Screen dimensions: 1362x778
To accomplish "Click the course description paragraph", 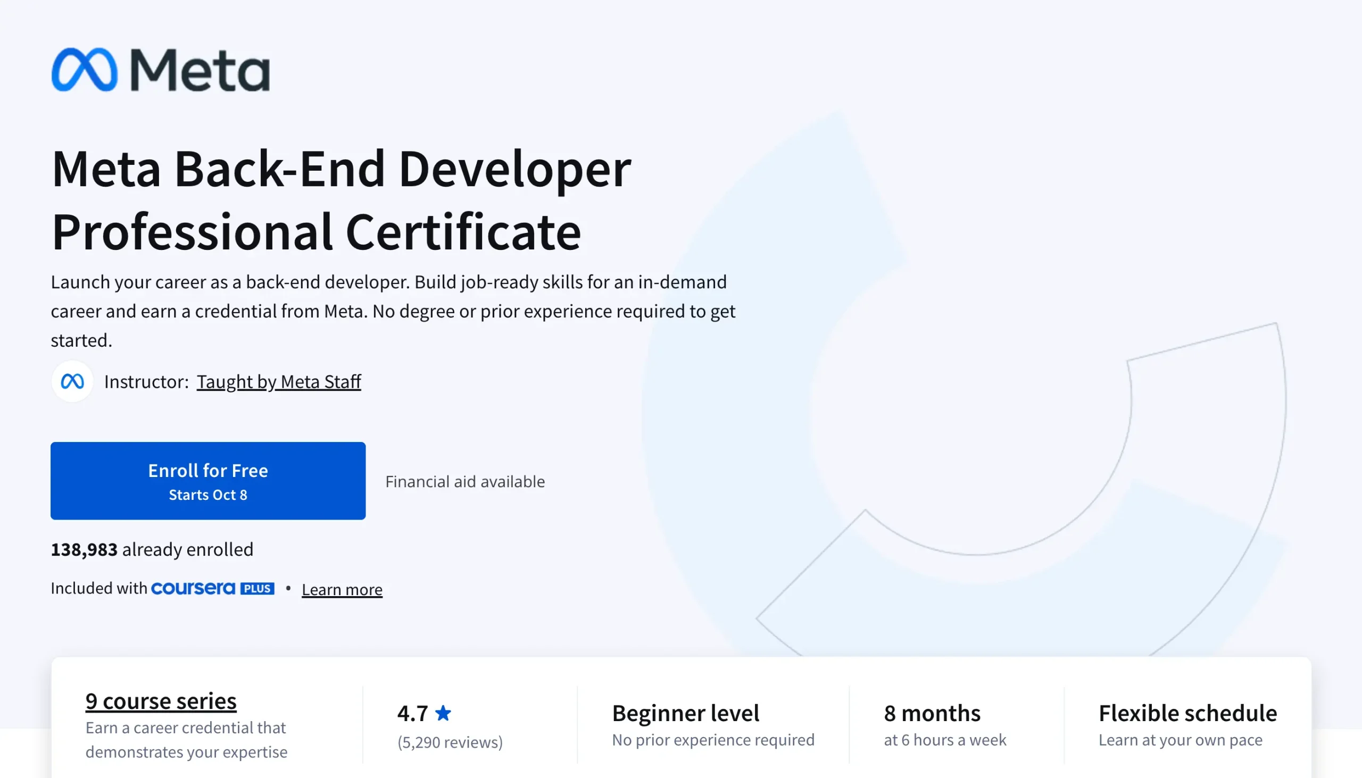I will pos(393,311).
